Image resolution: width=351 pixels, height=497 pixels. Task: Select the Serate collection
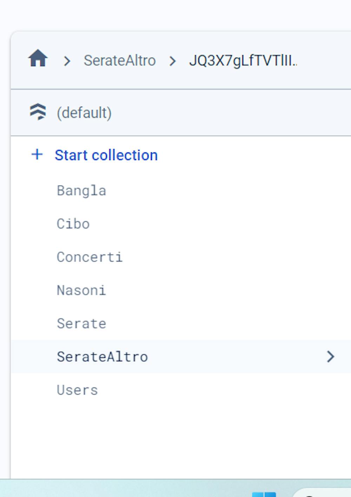click(x=81, y=323)
